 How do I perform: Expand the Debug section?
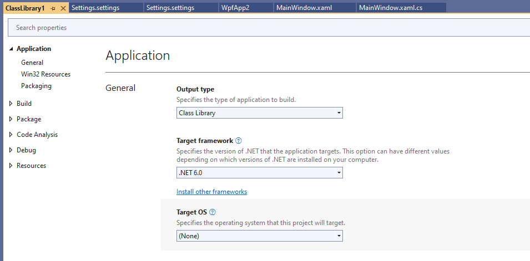pyautogui.click(x=11, y=150)
